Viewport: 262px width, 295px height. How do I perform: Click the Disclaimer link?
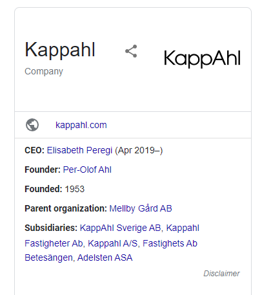point(221,274)
